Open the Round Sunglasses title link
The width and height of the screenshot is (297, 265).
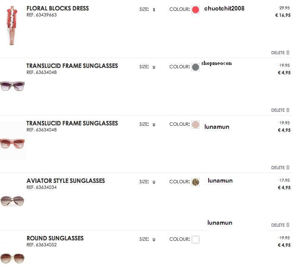click(x=55, y=238)
